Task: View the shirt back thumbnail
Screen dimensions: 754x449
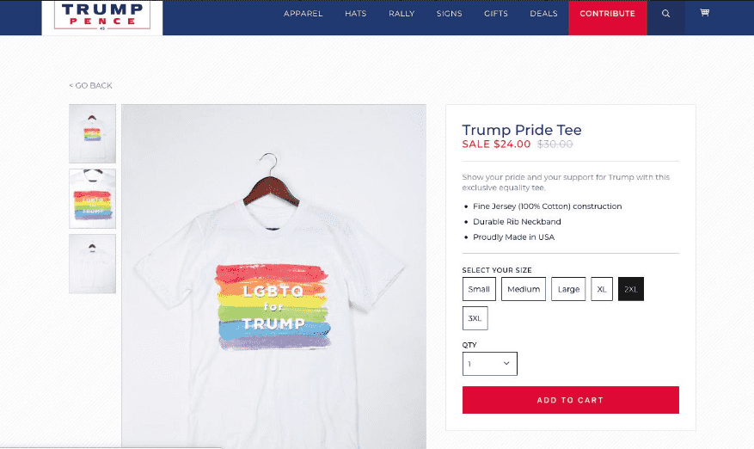Action: click(x=92, y=264)
